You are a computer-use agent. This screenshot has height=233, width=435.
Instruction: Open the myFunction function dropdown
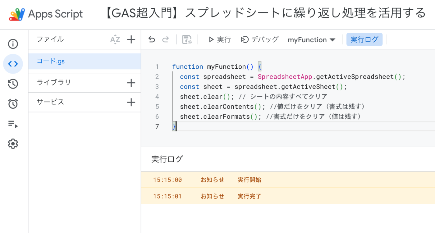pyautogui.click(x=311, y=40)
